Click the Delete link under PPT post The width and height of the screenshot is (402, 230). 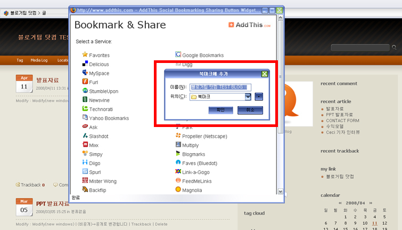161,224
